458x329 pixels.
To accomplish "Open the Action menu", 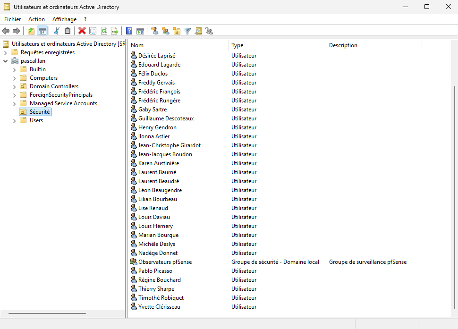I will pos(36,19).
